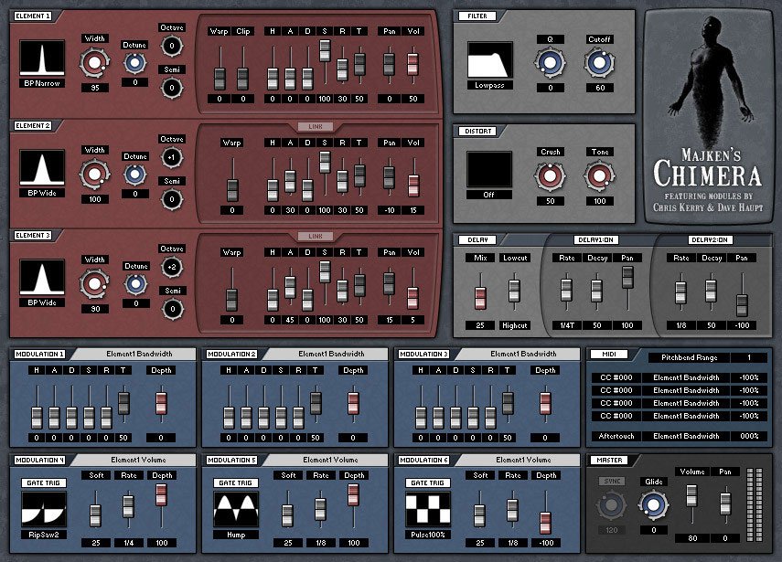This screenshot has height=562, width=782.
Task: Click the Element 3 Detune knob
Action: pyautogui.click(x=135, y=284)
